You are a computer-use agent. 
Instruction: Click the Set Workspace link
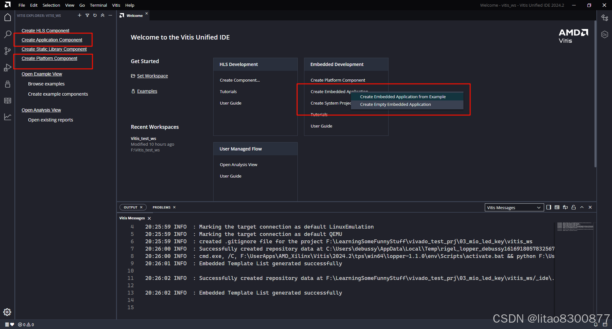tap(152, 76)
